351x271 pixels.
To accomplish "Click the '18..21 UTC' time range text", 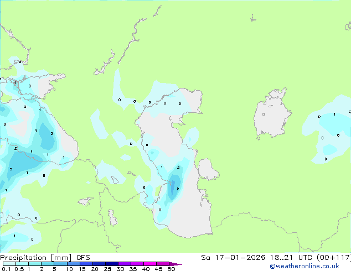I will pos(291,258).
